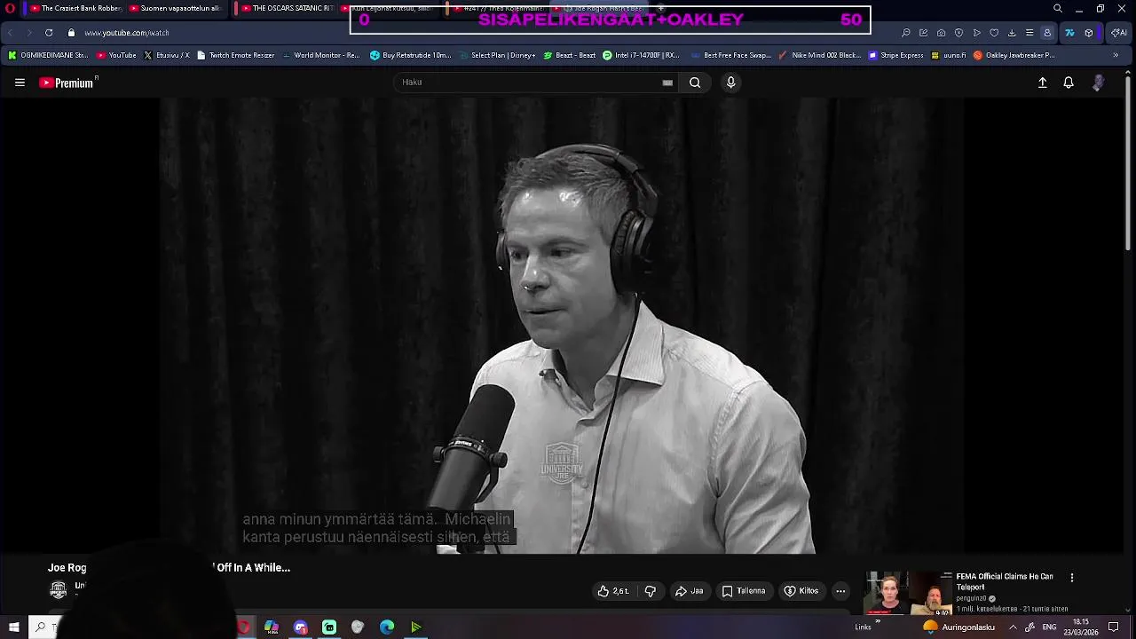Click the Kiitos thanks button
The height and width of the screenshot is (639, 1136).
pyautogui.click(x=801, y=591)
